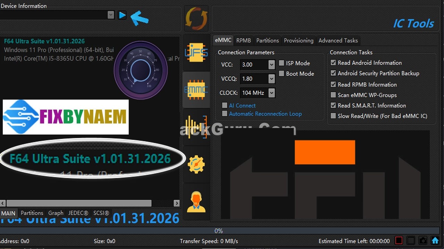Image resolution: width=444 pixels, height=249 pixels.
Task: Open the Provisioning tab
Action: point(299,40)
